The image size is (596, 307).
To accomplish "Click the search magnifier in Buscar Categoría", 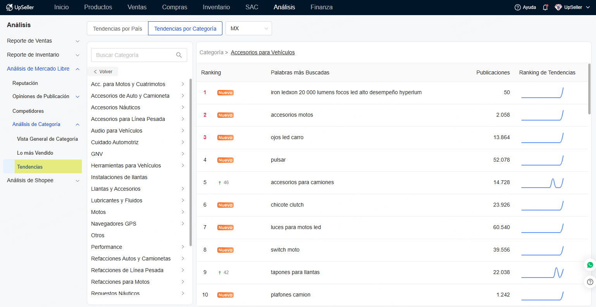I will [x=179, y=55].
